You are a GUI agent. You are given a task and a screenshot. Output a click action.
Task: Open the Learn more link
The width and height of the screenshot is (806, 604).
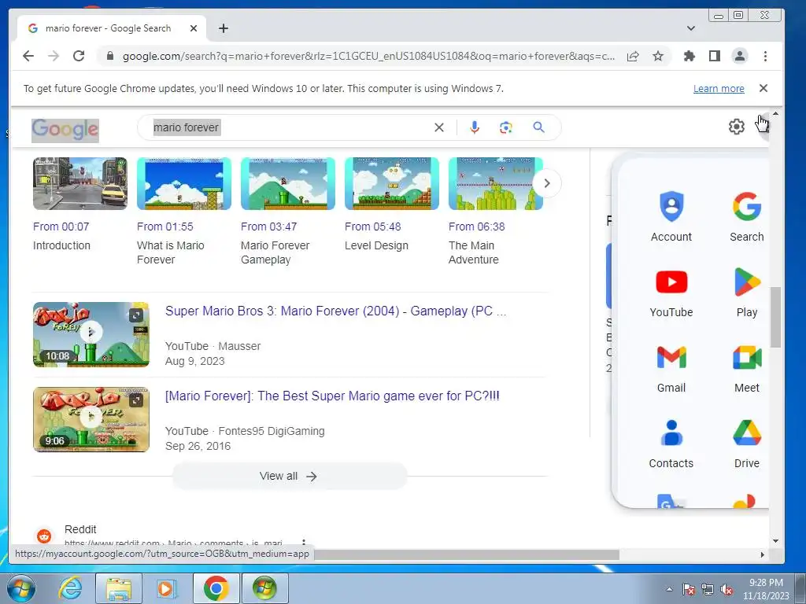point(719,88)
